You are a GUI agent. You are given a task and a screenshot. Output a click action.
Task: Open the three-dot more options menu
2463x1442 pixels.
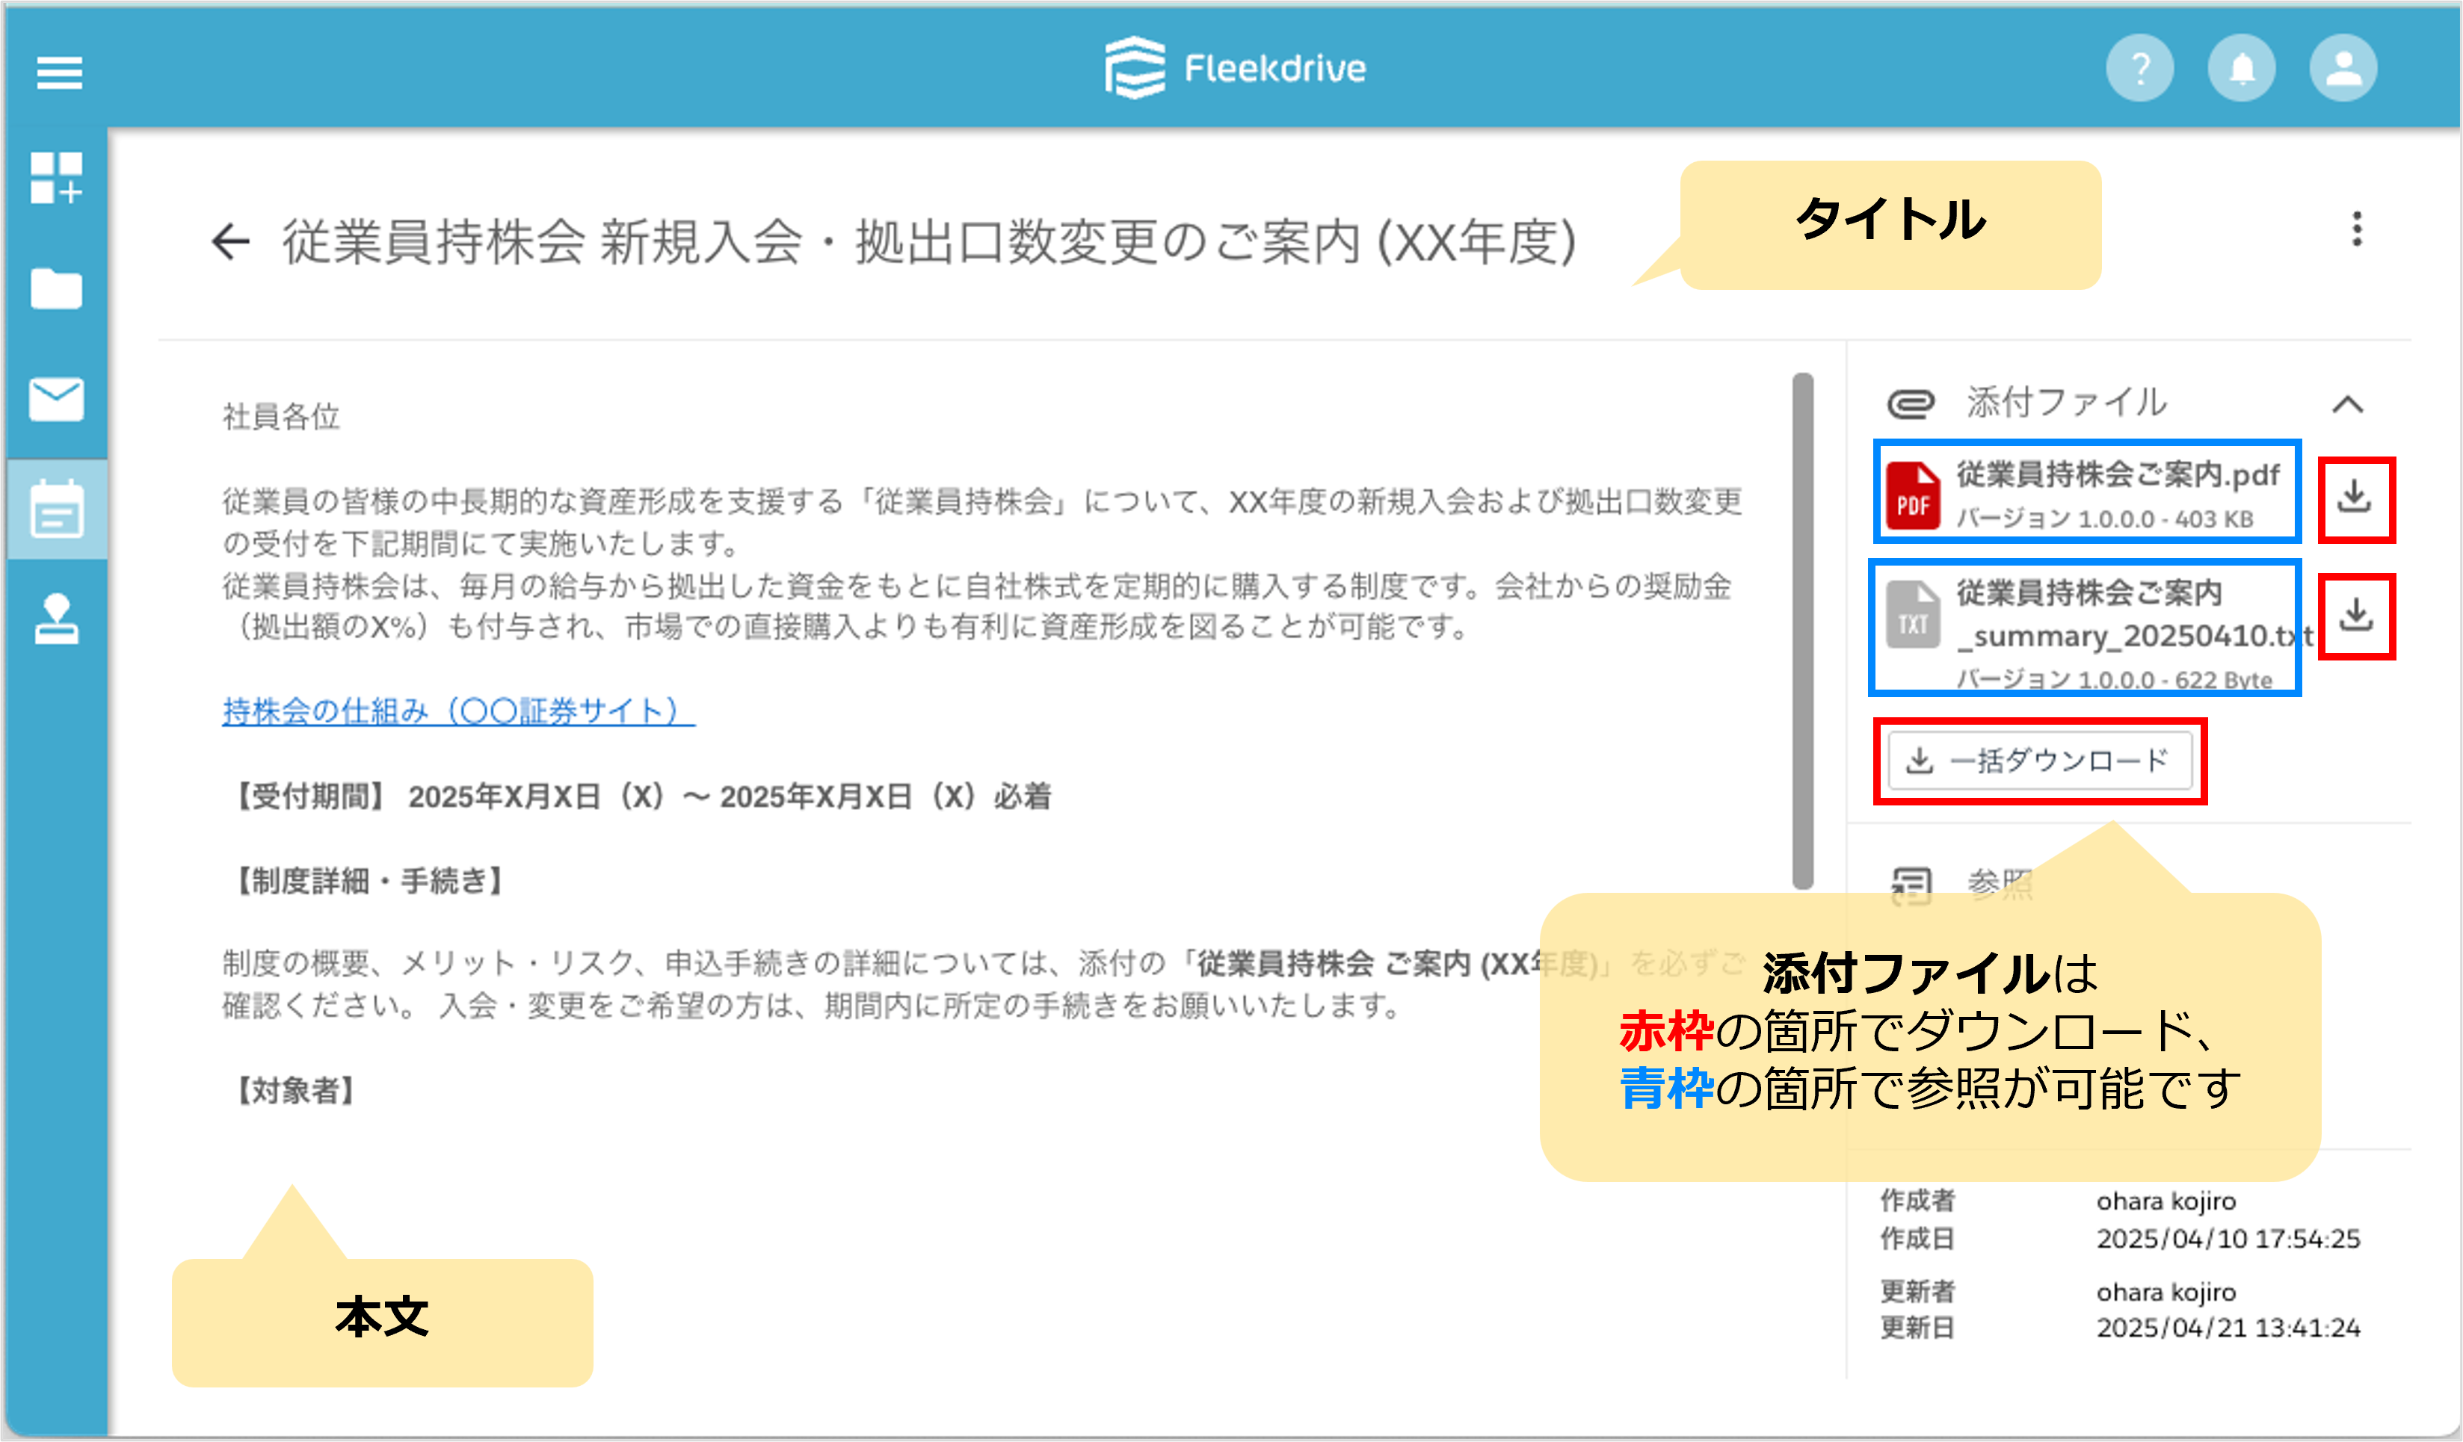(x=2356, y=229)
